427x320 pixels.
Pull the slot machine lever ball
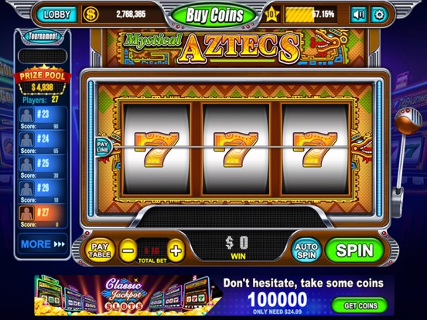click(408, 121)
